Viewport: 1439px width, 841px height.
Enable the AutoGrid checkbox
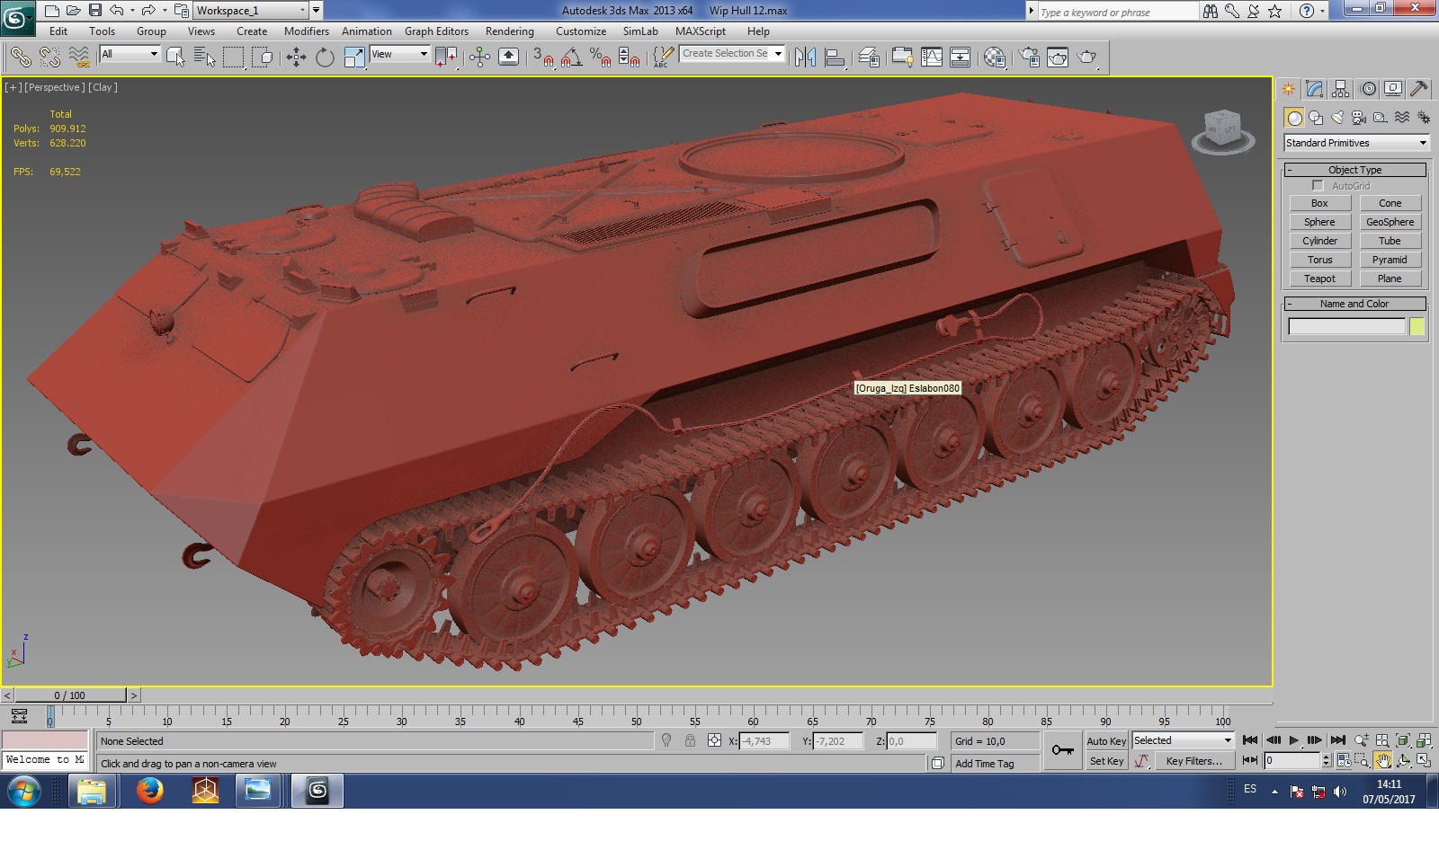pyautogui.click(x=1318, y=186)
